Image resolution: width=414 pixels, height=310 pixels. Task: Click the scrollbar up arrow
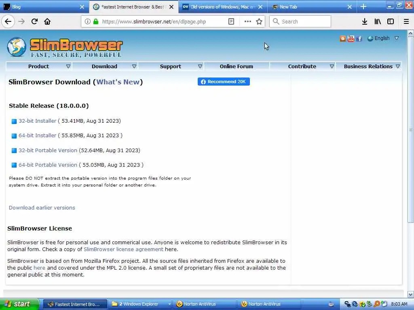[411, 34]
